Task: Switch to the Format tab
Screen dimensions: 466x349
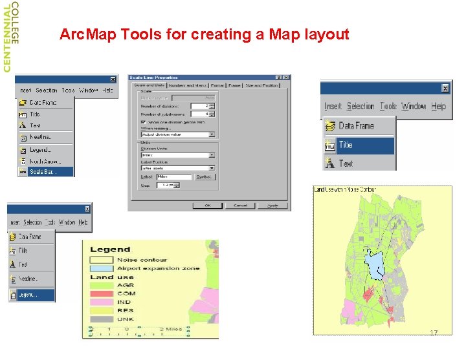Action: 217,85
